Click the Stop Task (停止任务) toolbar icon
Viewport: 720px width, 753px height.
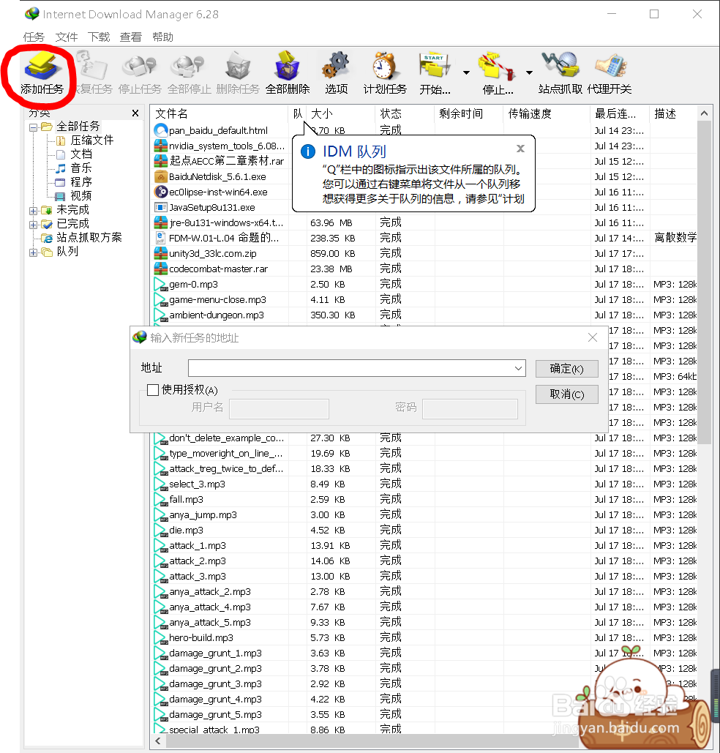coord(140,73)
